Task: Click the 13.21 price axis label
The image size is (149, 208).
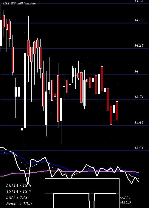Action: tap(139, 148)
